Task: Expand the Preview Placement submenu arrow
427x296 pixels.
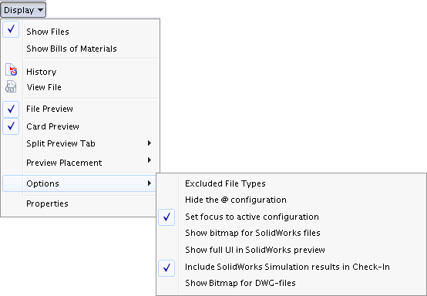Action: (150, 160)
